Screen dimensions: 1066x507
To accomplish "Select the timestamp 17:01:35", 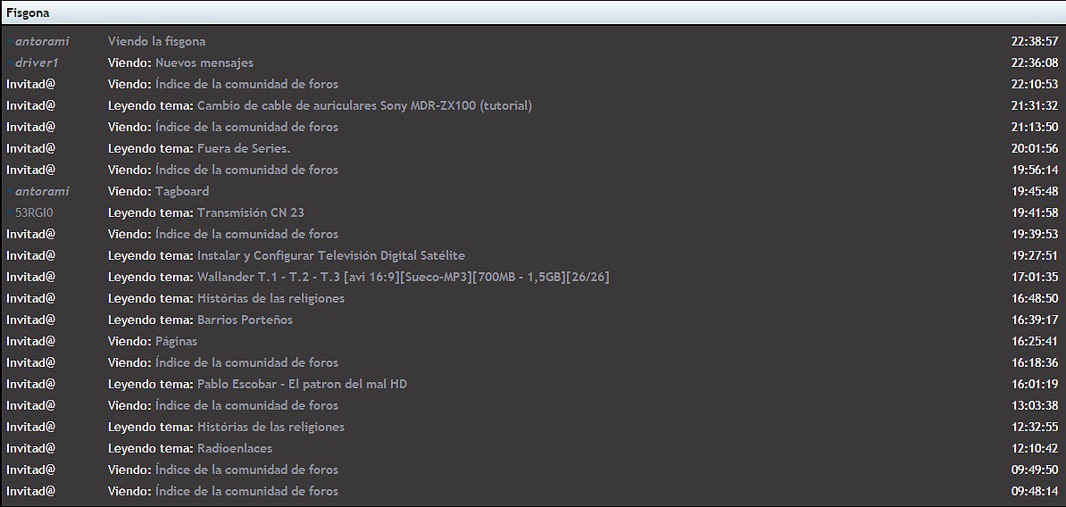I will coord(1035,277).
